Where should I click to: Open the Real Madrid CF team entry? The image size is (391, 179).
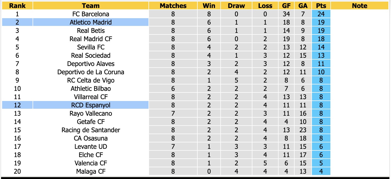point(91,39)
